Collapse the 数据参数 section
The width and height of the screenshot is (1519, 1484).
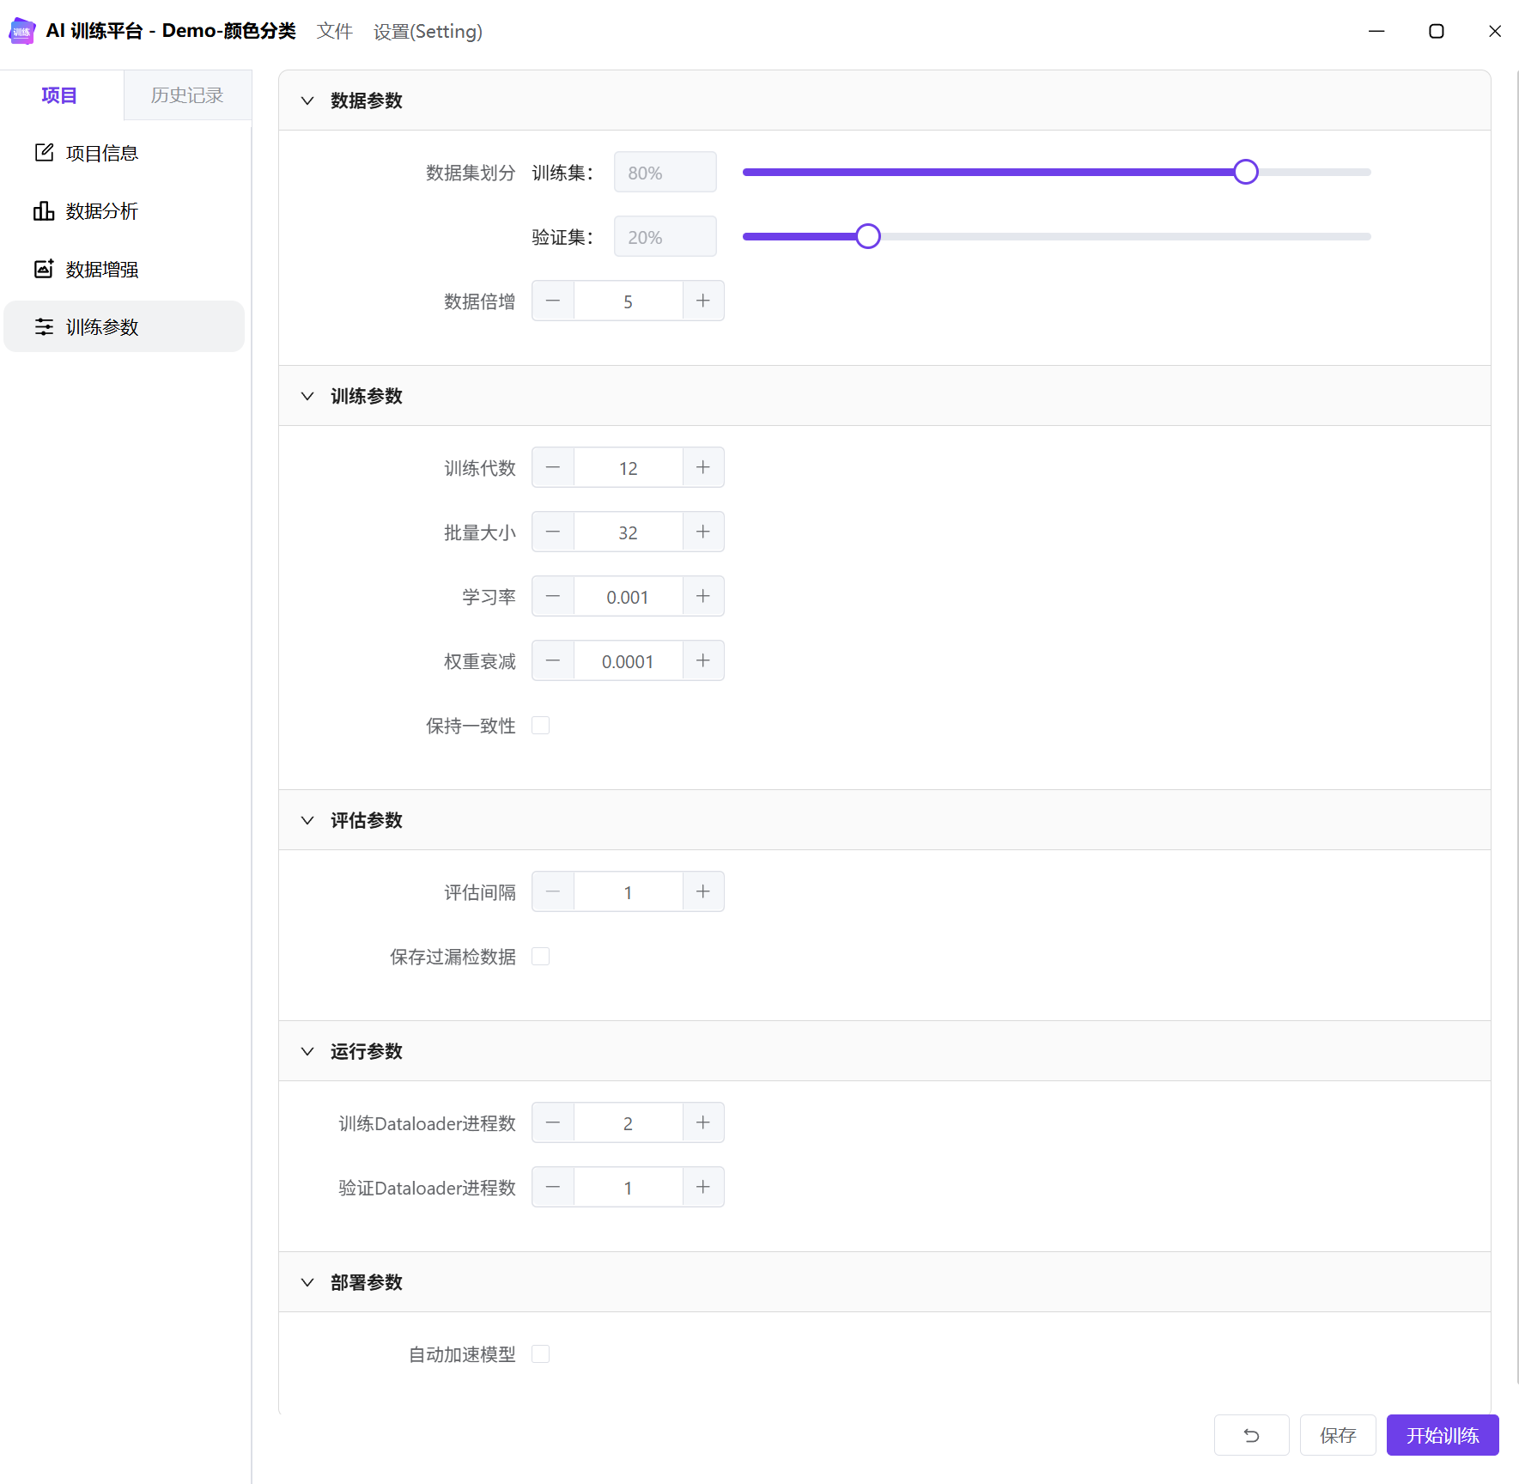tap(307, 100)
